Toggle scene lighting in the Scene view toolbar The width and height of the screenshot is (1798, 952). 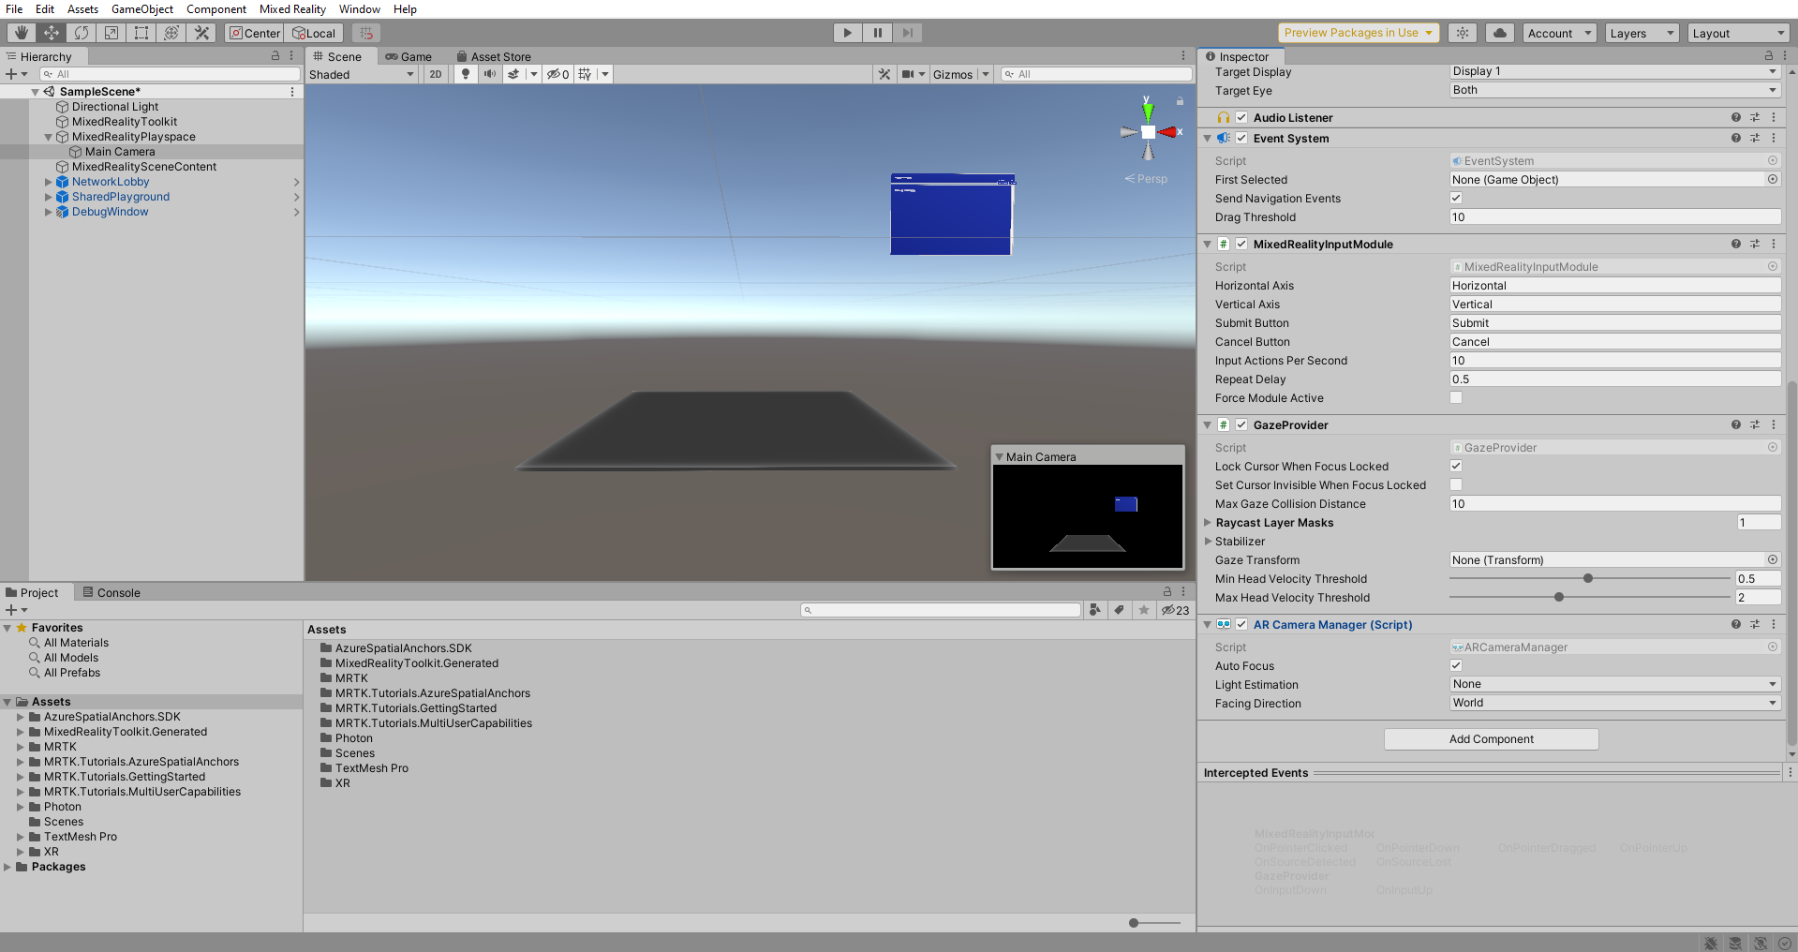click(466, 74)
